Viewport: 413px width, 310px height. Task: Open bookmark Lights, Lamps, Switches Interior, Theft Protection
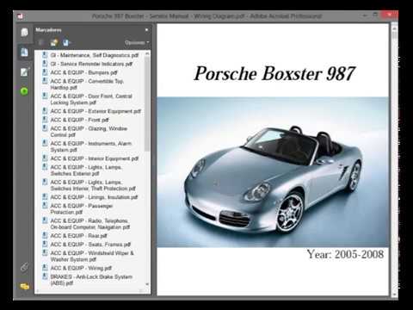[93, 185]
